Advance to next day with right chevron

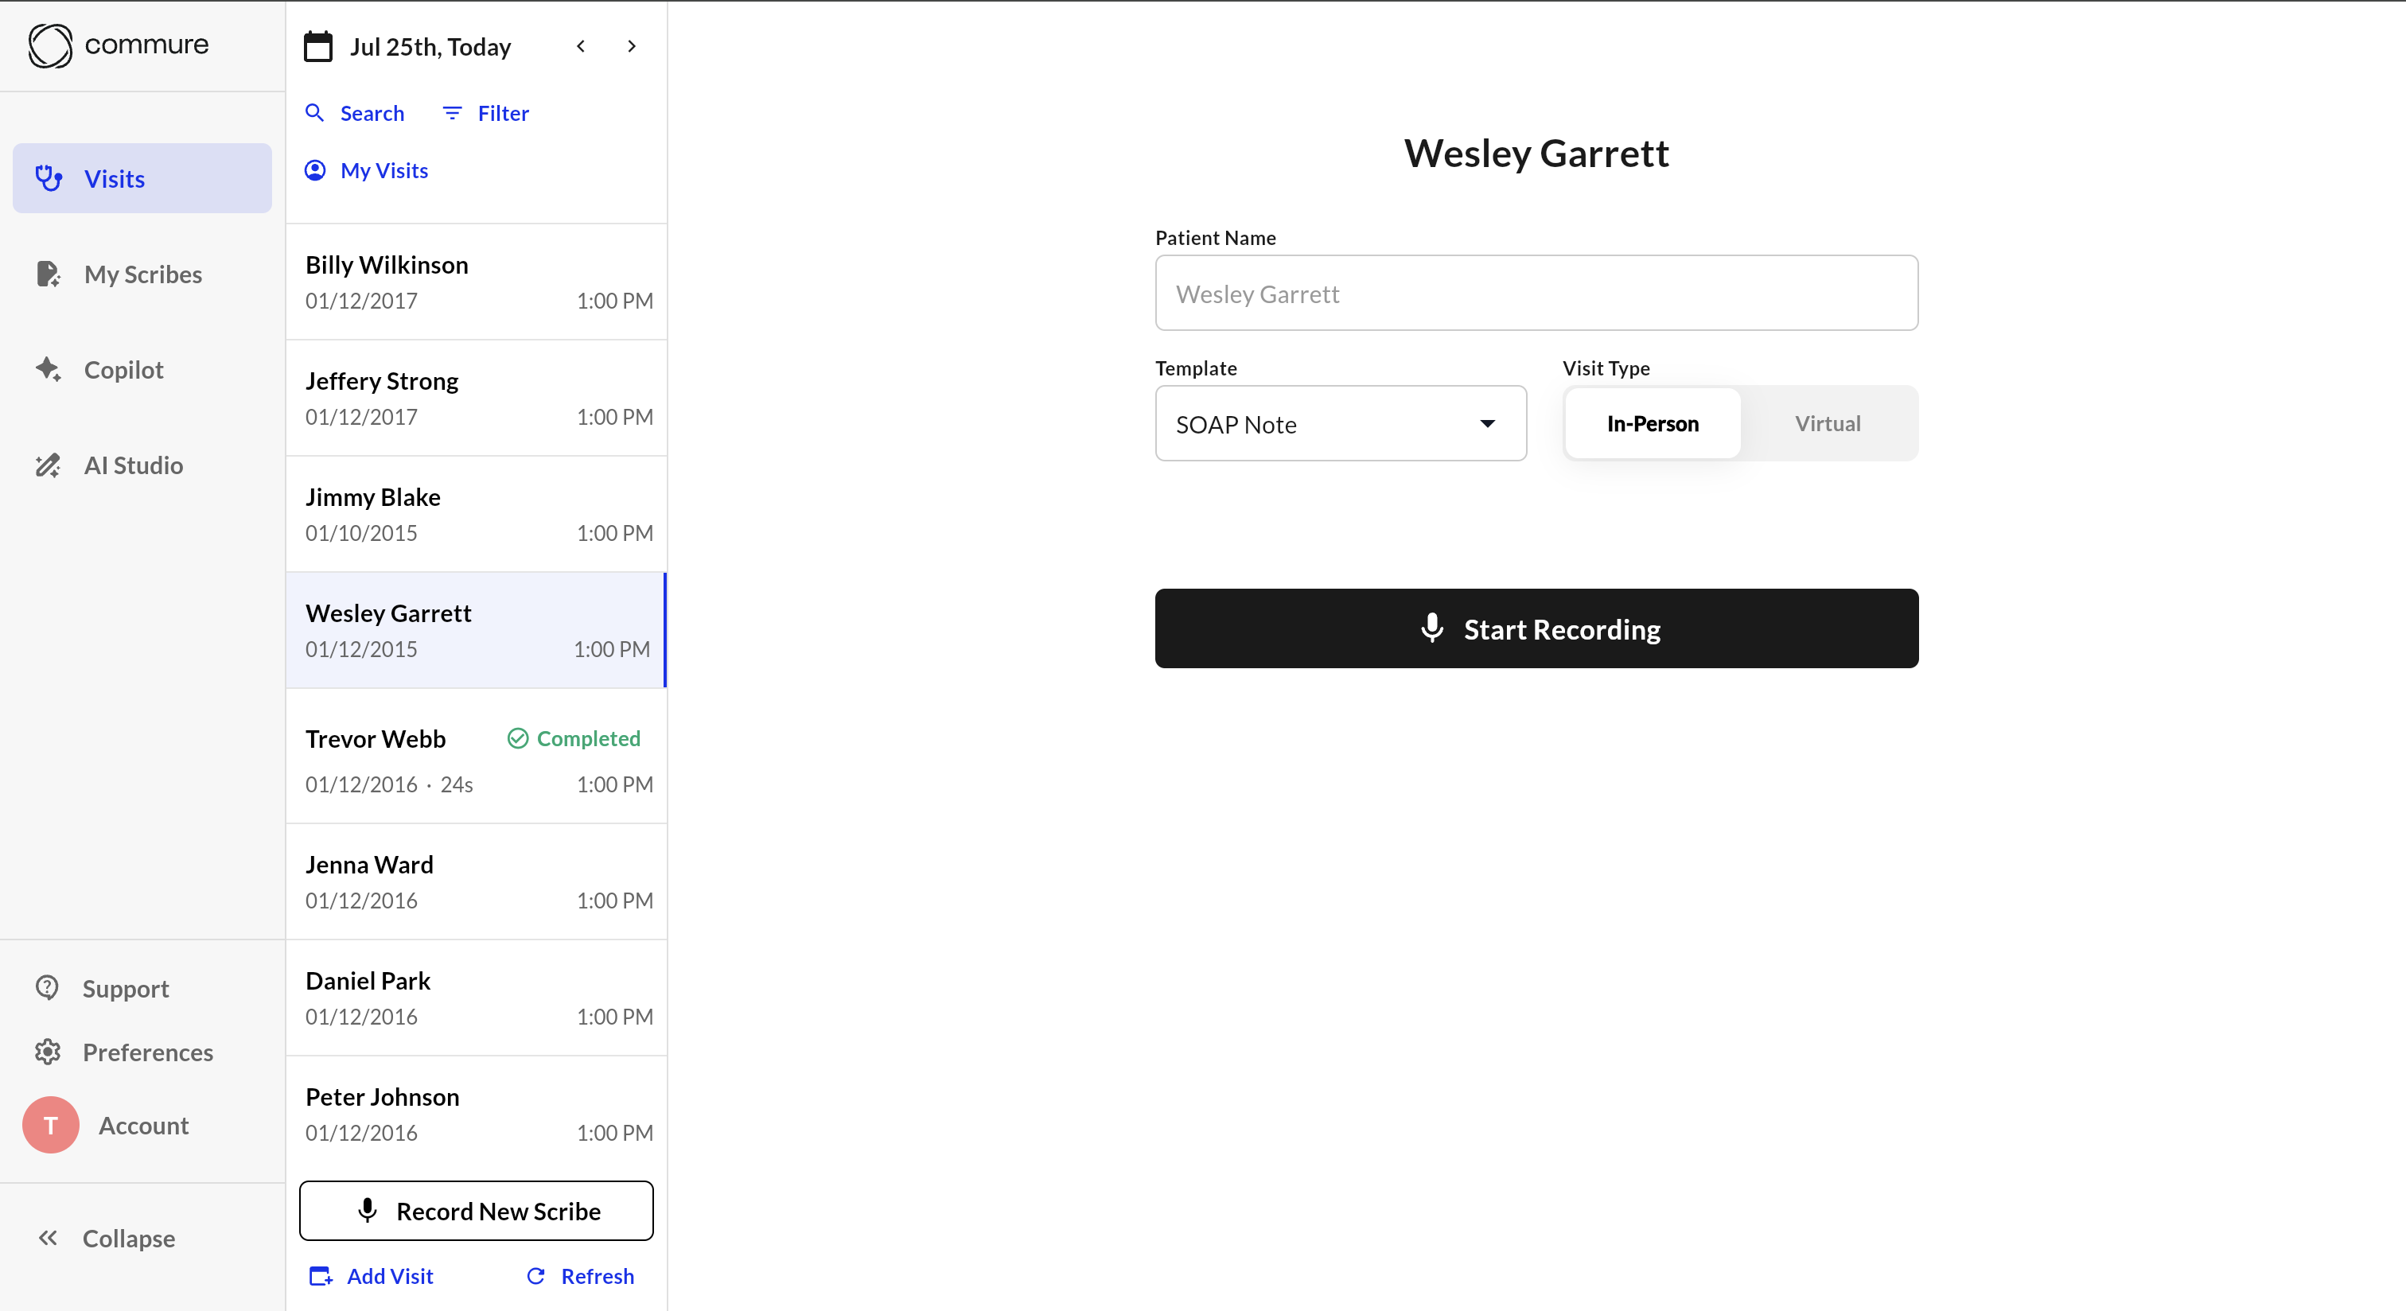pos(632,47)
